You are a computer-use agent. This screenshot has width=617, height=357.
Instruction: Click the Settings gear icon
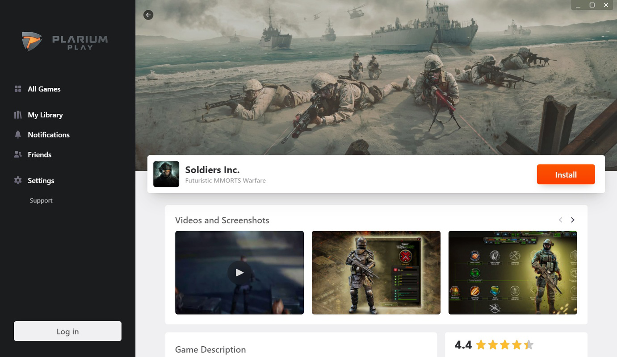(x=18, y=180)
